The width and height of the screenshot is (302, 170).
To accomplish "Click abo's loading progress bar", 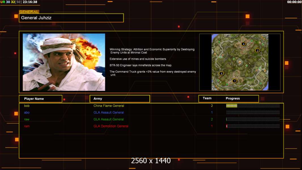I will click(253, 112).
